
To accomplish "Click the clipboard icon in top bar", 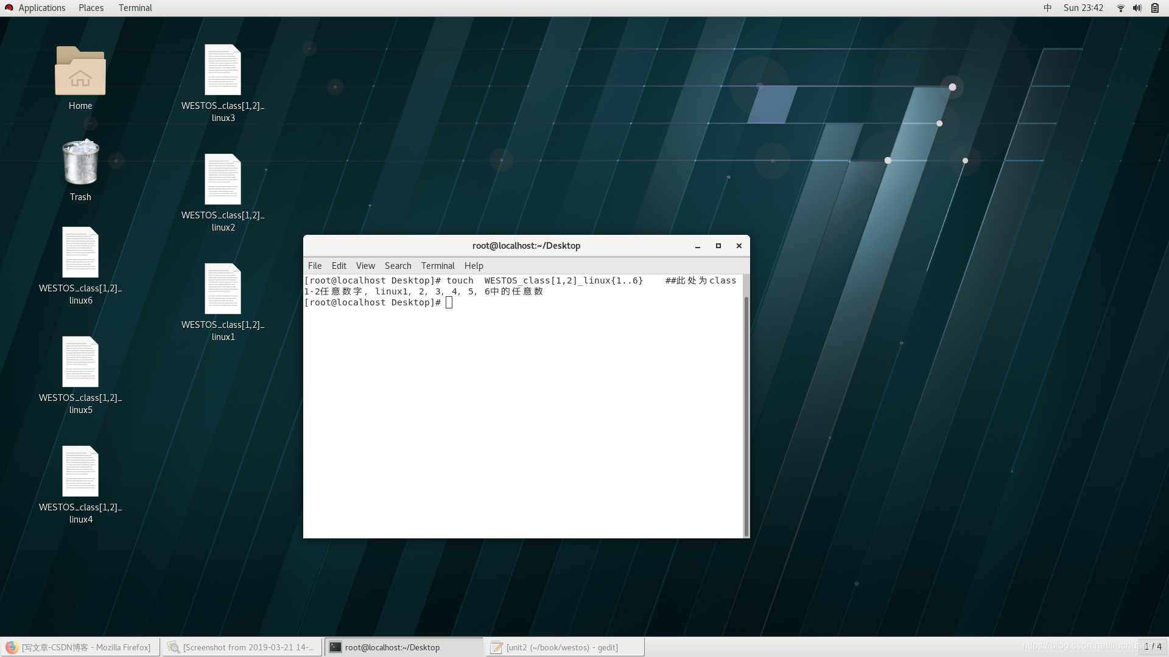I will [x=1154, y=8].
